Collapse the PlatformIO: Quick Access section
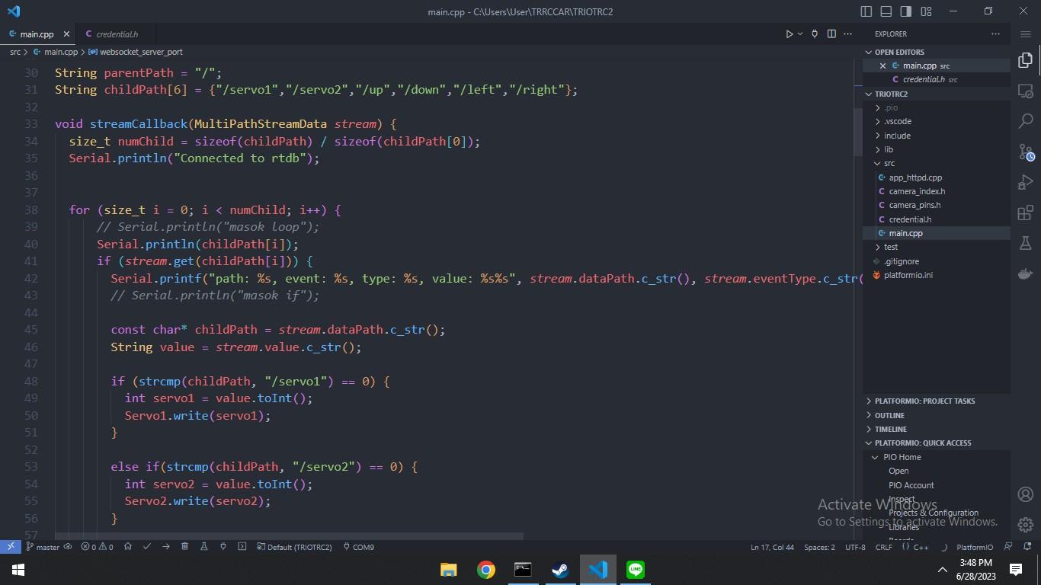The width and height of the screenshot is (1041, 585). click(937, 443)
